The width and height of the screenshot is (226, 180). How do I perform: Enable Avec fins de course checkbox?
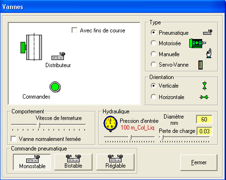point(74,30)
